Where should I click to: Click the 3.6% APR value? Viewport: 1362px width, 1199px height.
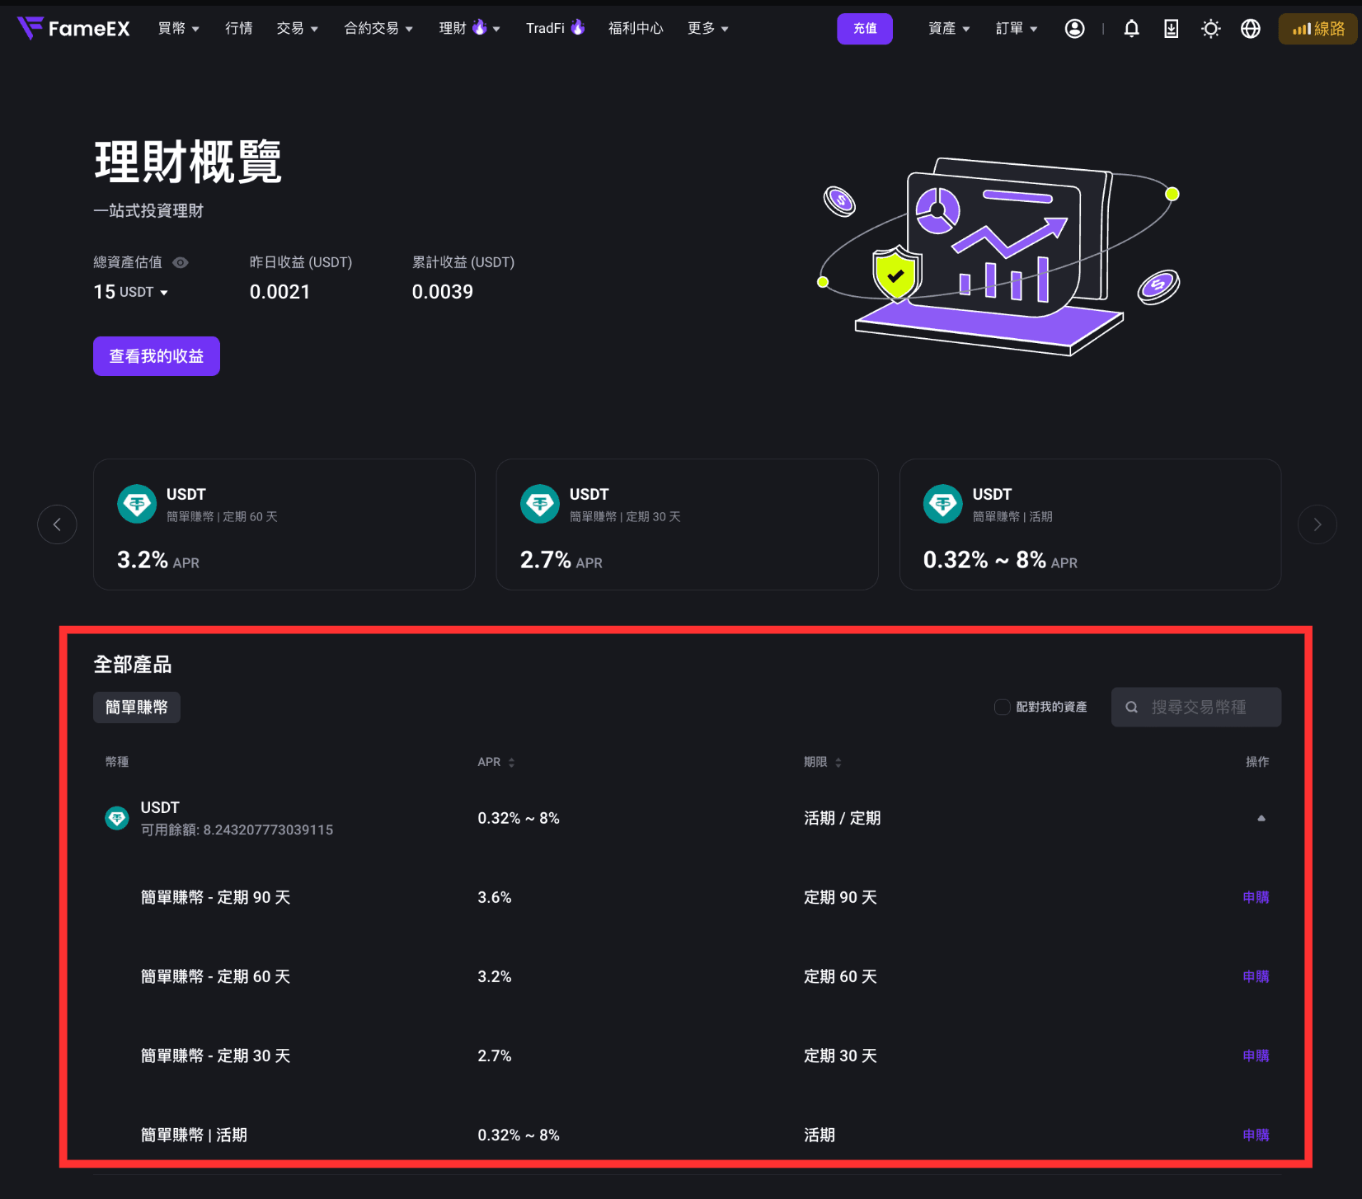pos(495,897)
